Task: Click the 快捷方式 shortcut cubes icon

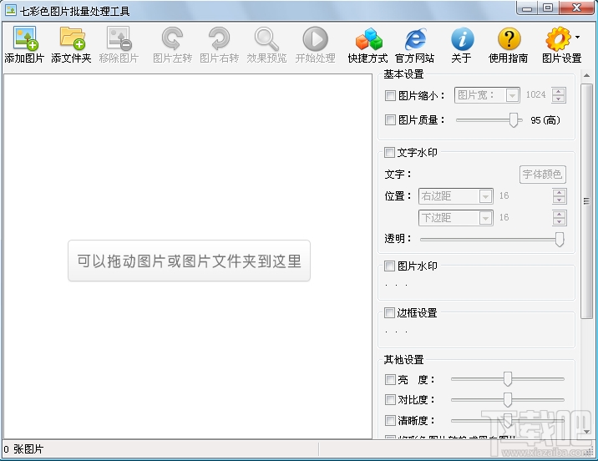Action: point(368,38)
